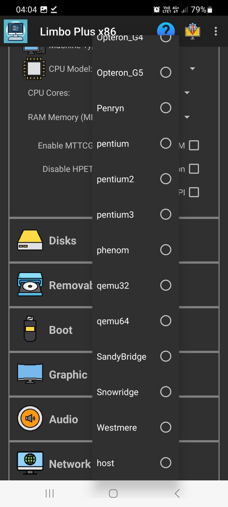The width and height of the screenshot is (228, 507).
Task: Click the Network globe monitor icon
Action: click(x=30, y=463)
